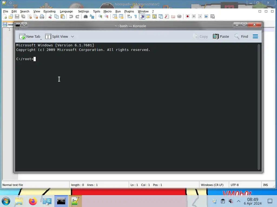
Task: Open the Plugins menu
Action: point(129,11)
